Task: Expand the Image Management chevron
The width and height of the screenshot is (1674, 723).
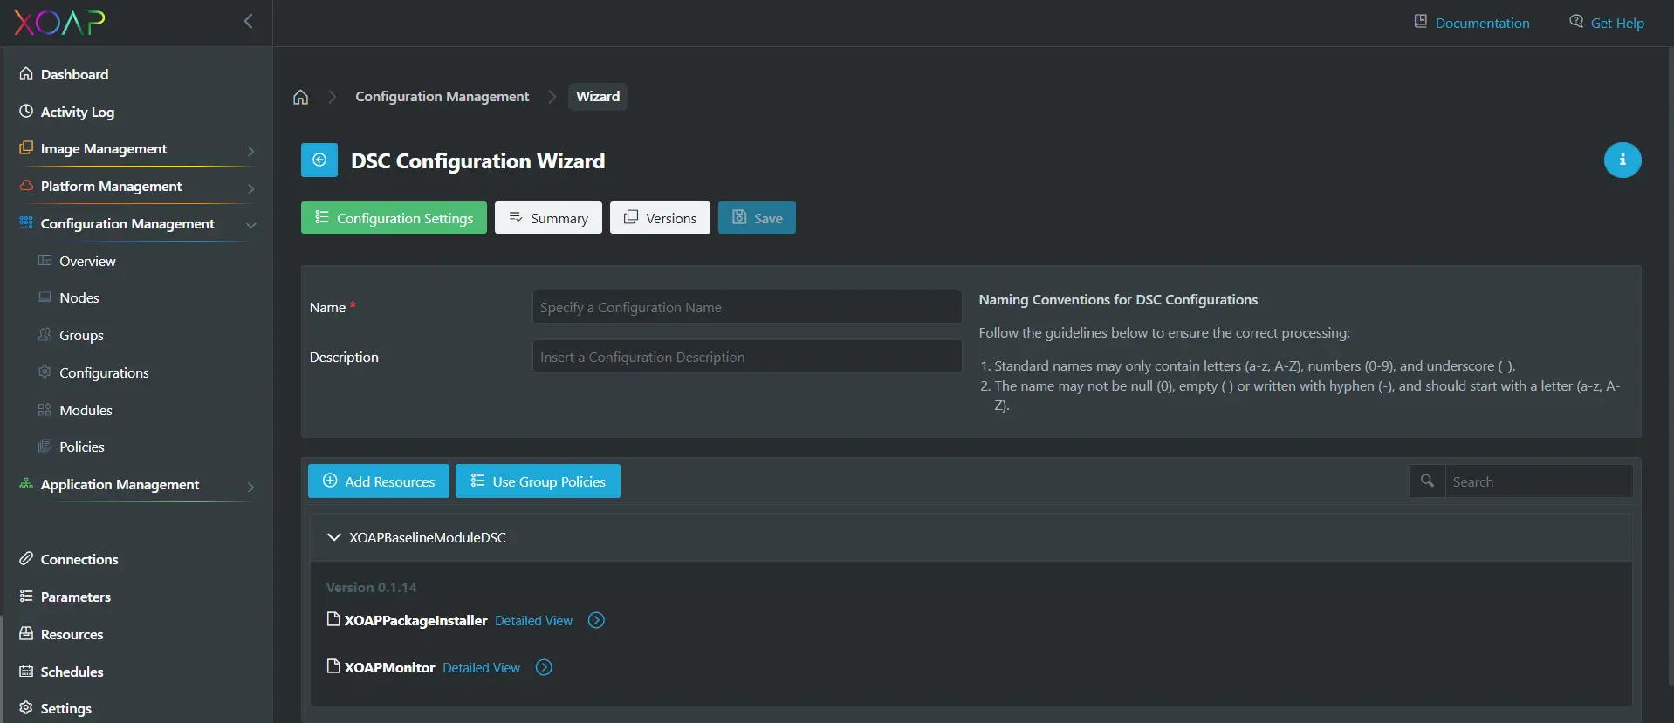Action: tap(251, 151)
